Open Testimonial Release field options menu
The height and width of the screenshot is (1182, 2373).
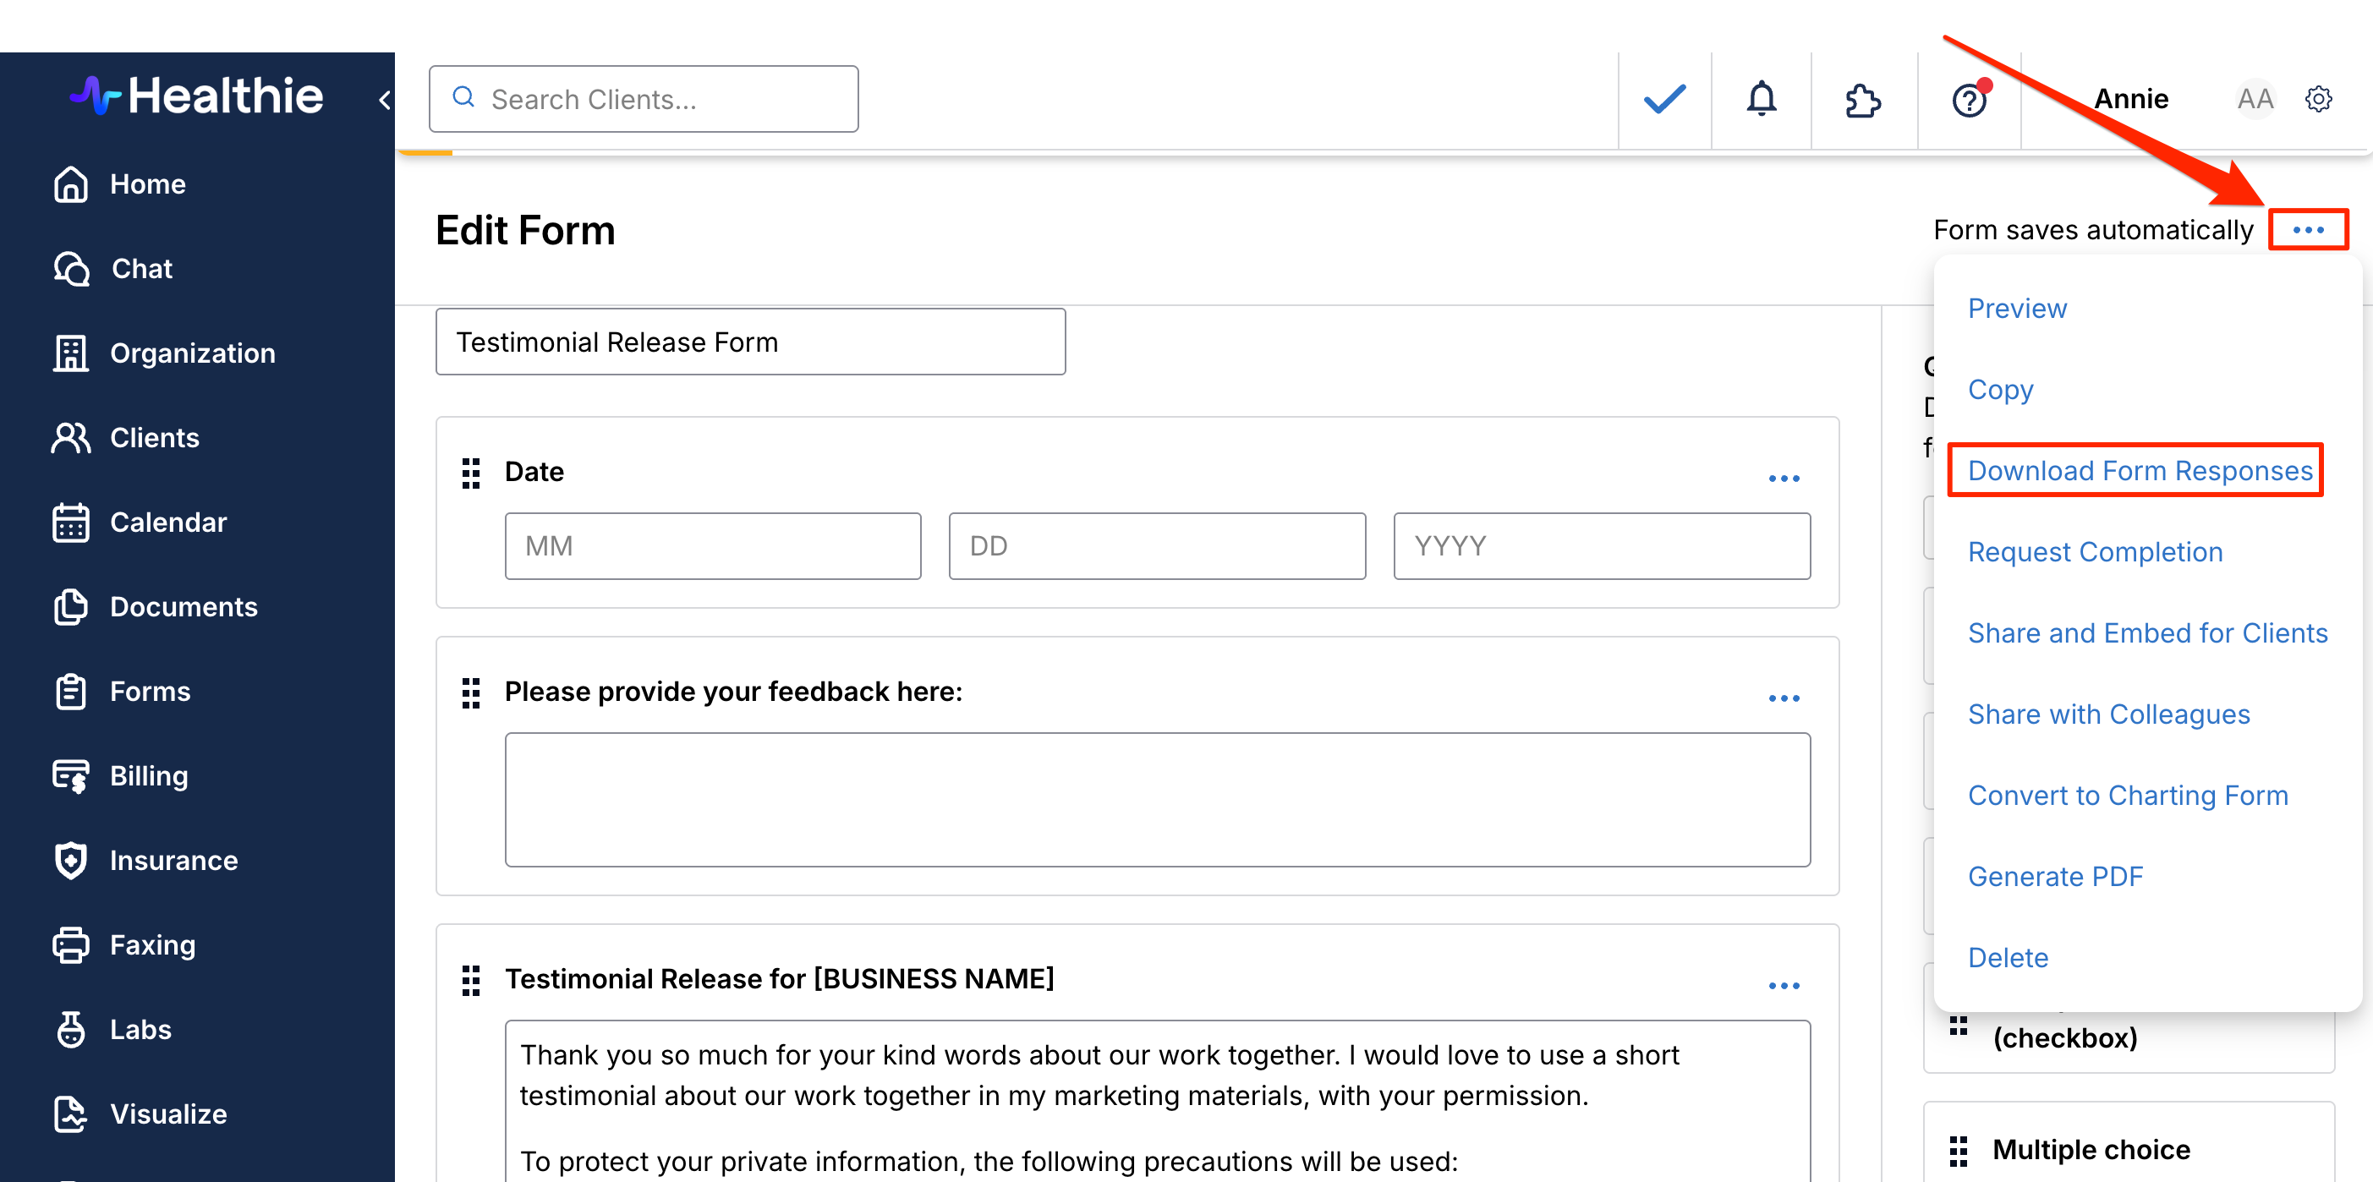coord(1783,986)
